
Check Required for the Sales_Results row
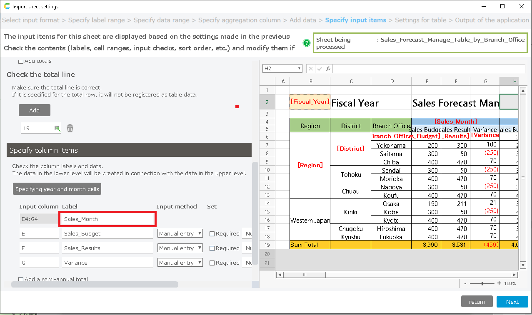pyautogui.click(x=212, y=248)
